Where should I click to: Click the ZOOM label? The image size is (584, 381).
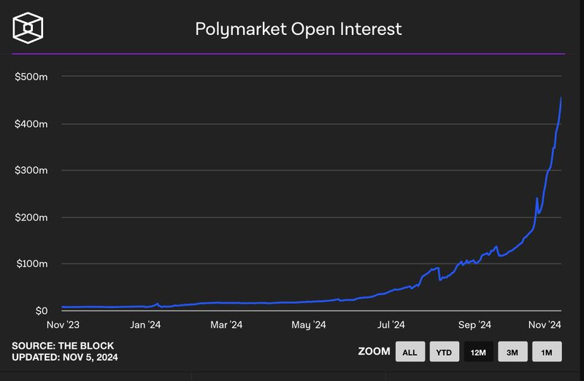click(374, 351)
